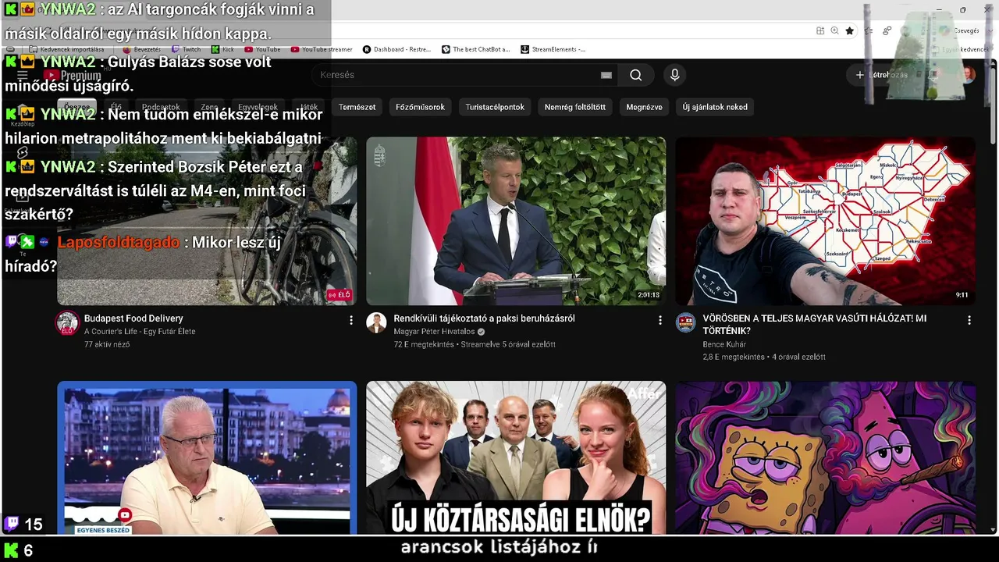This screenshot has width=999, height=562.
Task: Go to Bence Kuhár channel name
Action: coord(724,344)
